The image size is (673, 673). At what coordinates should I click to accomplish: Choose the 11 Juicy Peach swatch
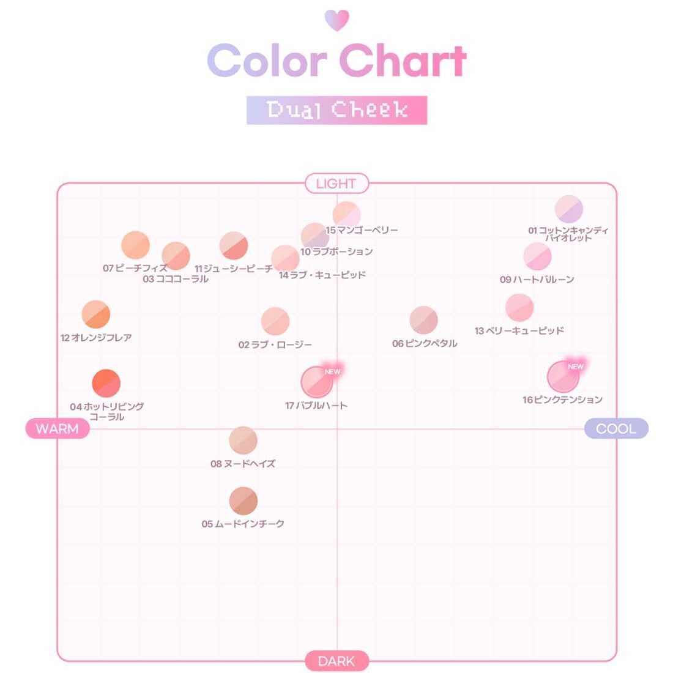point(234,246)
